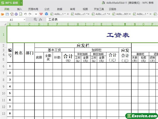Open Print Preview from the quick toolbar
This screenshot has height=119, width=158.
21,14
